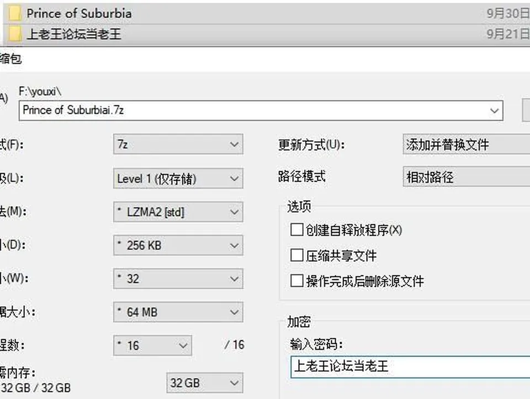
Task: Open the 7z archive format dropdown
Action: pyautogui.click(x=178, y=144)
